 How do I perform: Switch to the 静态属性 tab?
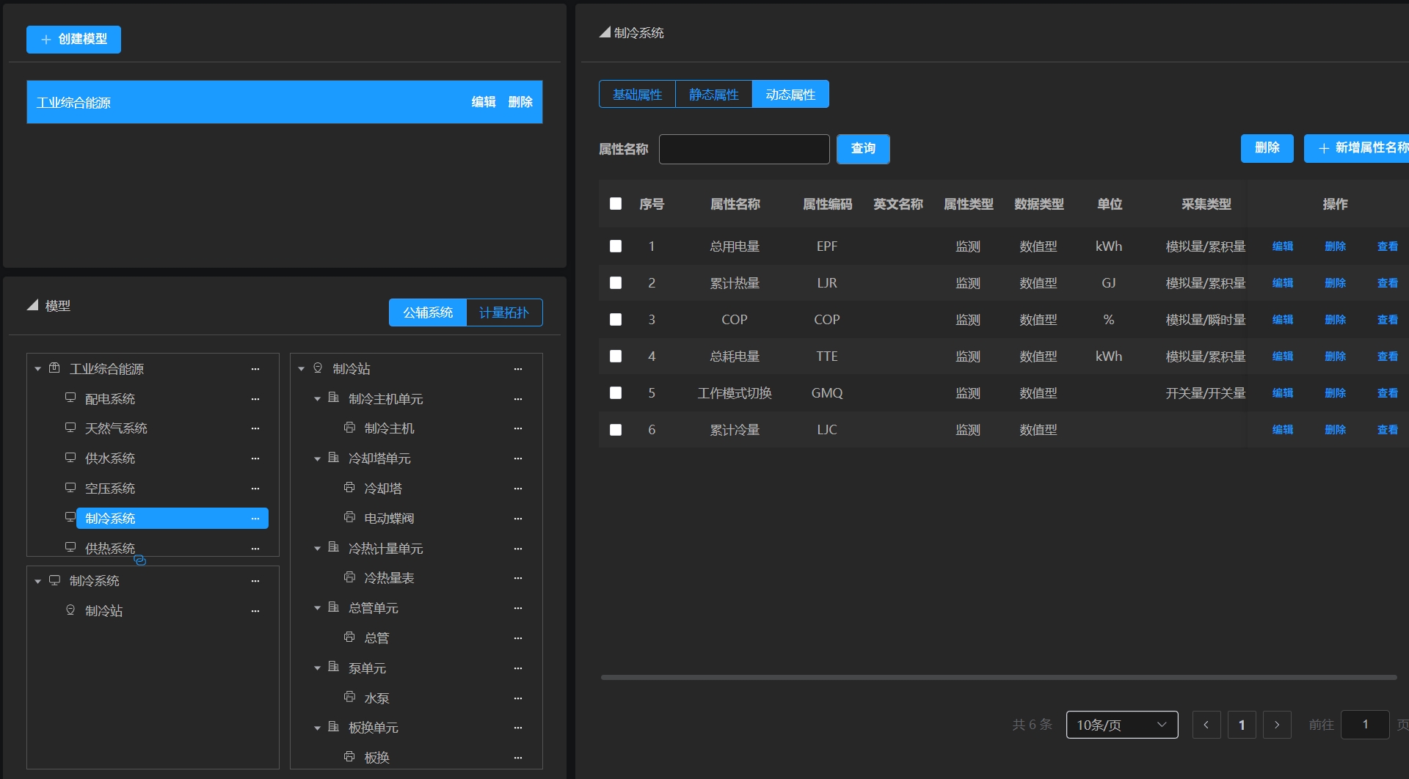pos(713,95)
